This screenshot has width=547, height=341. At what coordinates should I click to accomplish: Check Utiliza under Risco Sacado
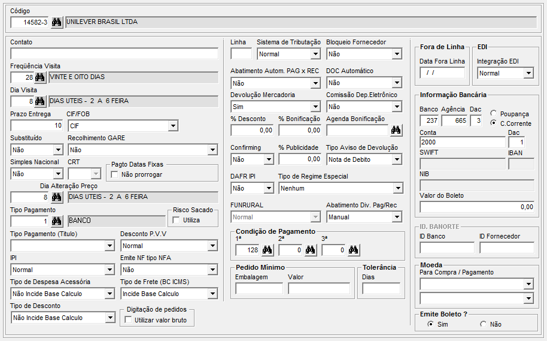click(177, 220)
